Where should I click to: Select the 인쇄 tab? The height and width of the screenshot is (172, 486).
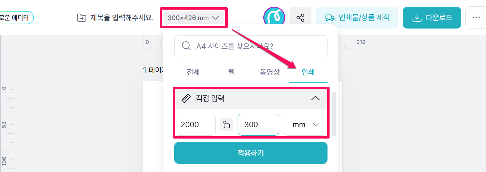(308, 72)
